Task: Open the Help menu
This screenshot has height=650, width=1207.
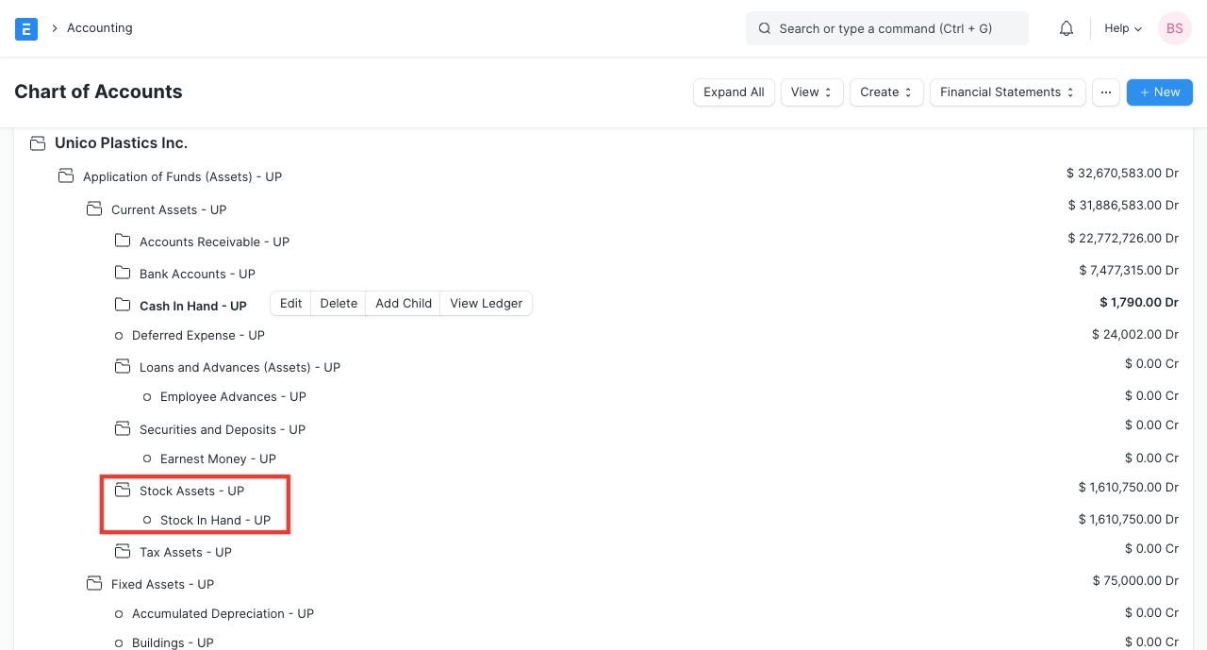Action: click(x=1122, y=28)
